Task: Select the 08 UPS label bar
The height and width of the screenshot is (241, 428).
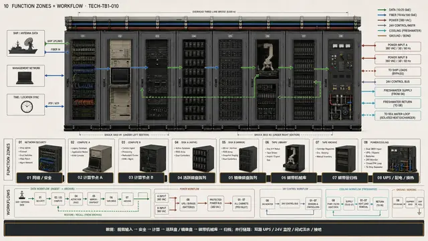Action: (x=395, y=177)
